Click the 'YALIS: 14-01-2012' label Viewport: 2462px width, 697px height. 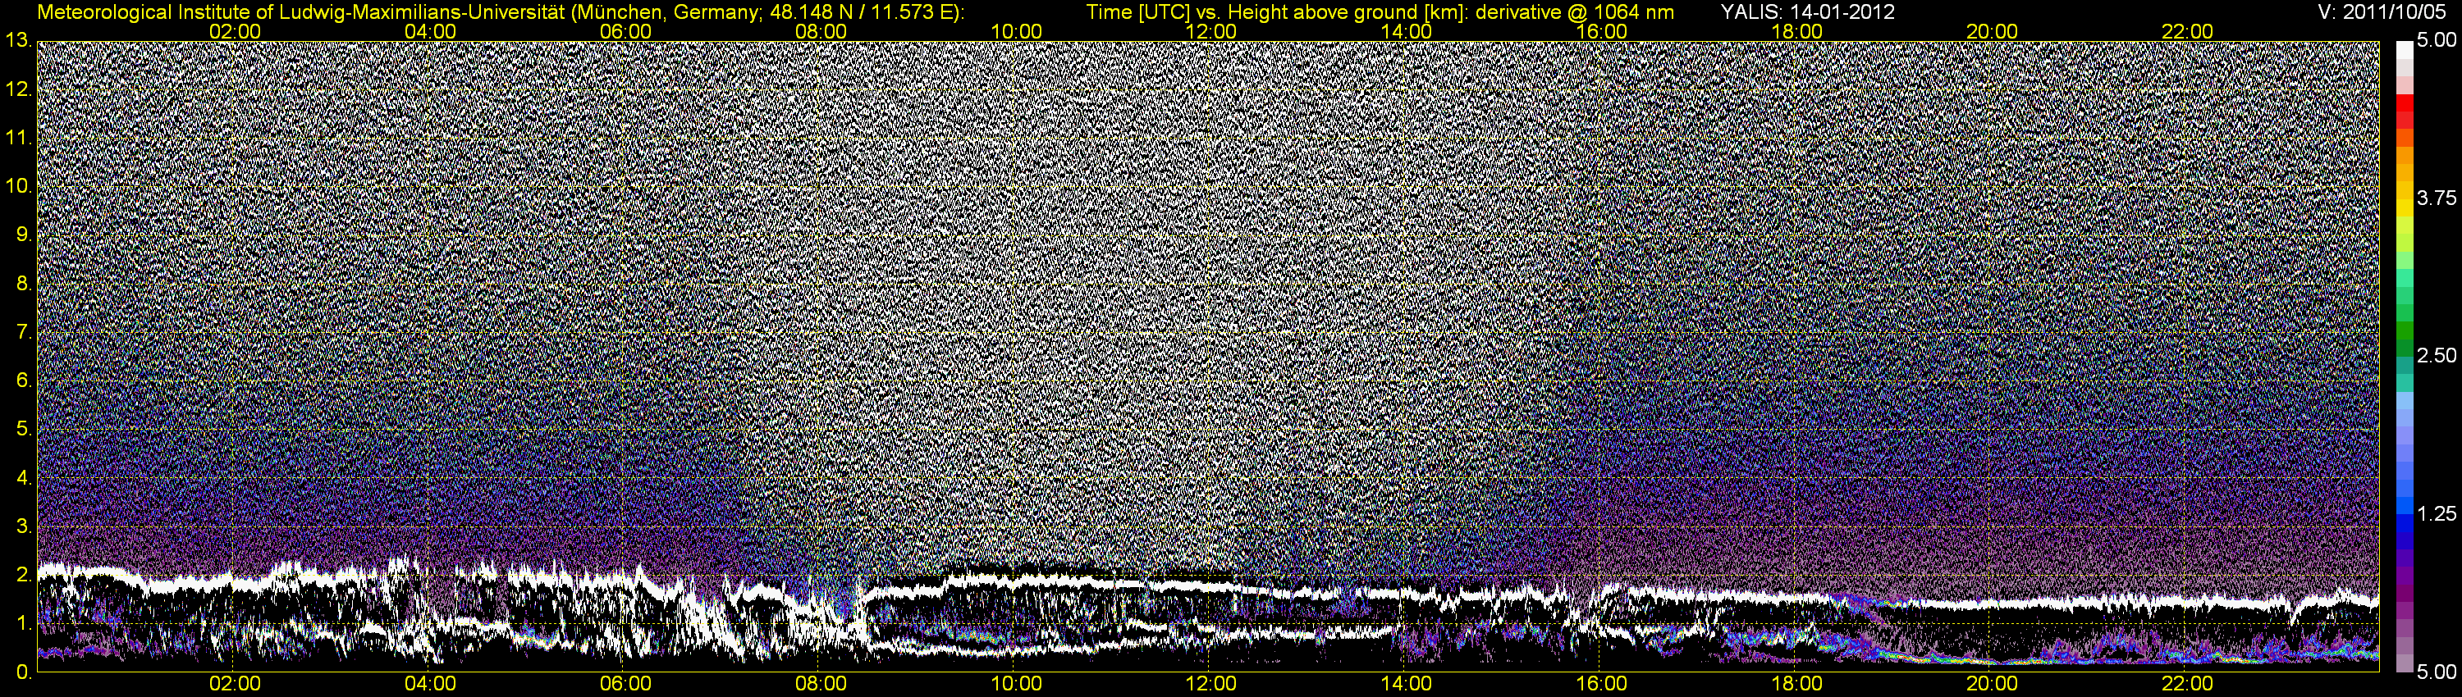(1807, 12)
